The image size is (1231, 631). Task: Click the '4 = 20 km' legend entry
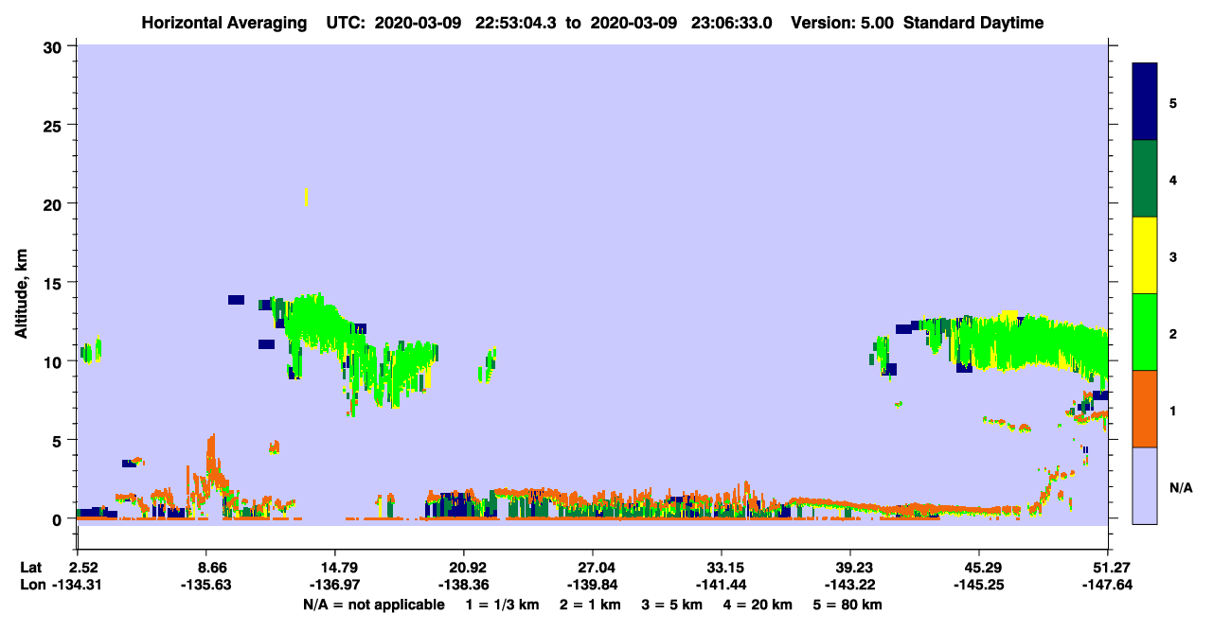tap(757, 605)
